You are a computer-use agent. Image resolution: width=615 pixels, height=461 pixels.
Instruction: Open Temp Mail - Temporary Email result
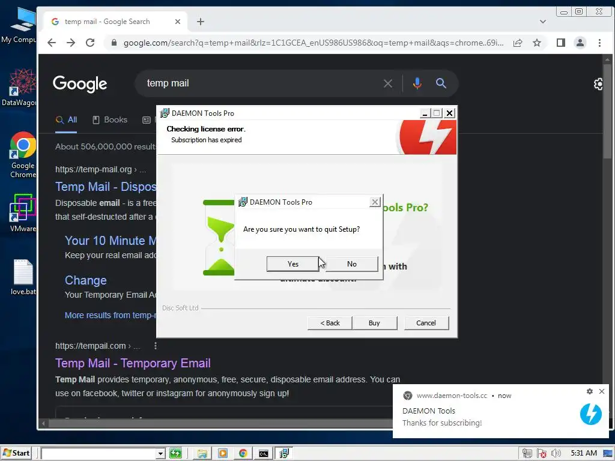[133, 363]
